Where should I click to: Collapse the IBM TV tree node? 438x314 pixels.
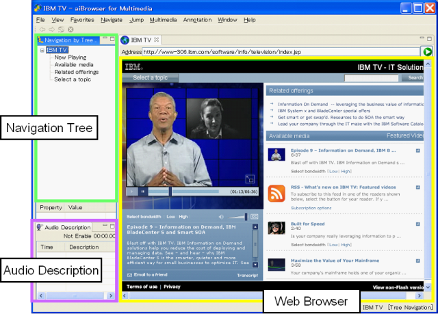[x=42, y=50]
